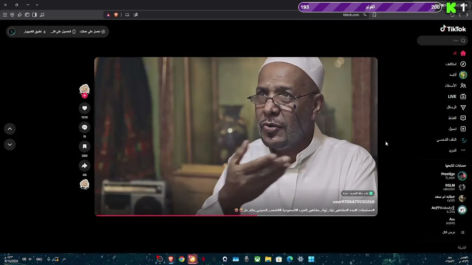Expand the More (المزيد) options

coord(457,151)
